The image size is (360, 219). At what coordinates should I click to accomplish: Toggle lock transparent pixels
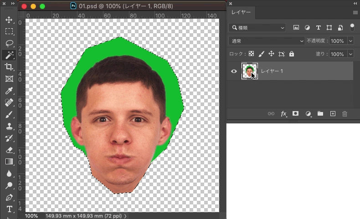(x=251, y=54)
